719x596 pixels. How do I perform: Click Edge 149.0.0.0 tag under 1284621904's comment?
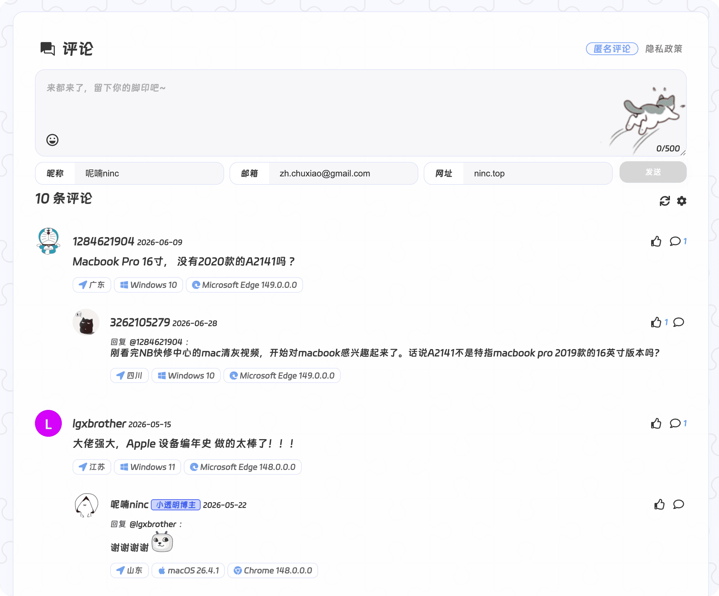pos(245,285)
